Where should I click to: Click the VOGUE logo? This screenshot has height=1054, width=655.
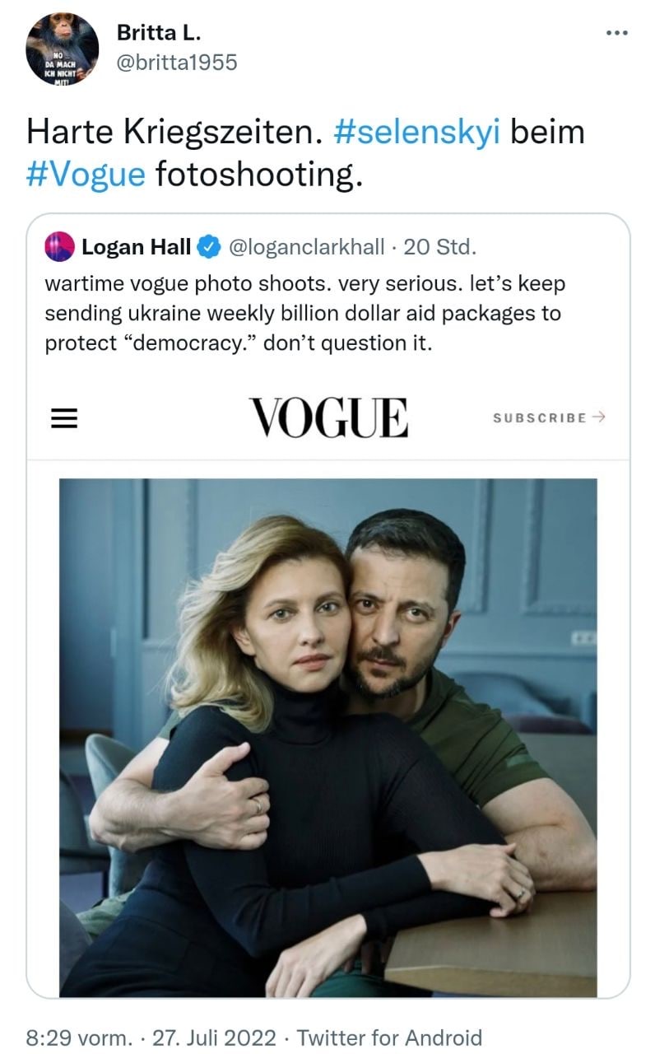click(x=328, y=417)
